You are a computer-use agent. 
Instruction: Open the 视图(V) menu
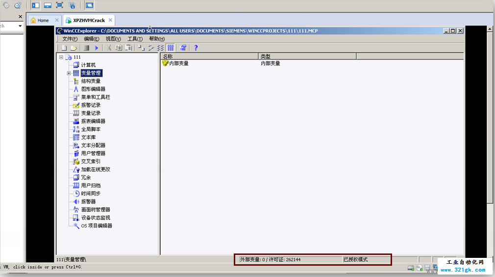(x=113, y=39)
